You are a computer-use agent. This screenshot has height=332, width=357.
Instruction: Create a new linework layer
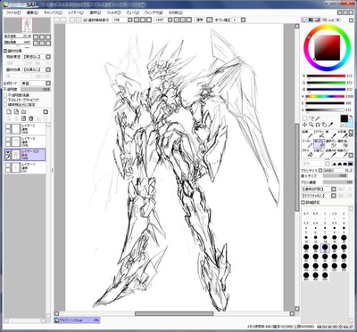coord(16,112)
